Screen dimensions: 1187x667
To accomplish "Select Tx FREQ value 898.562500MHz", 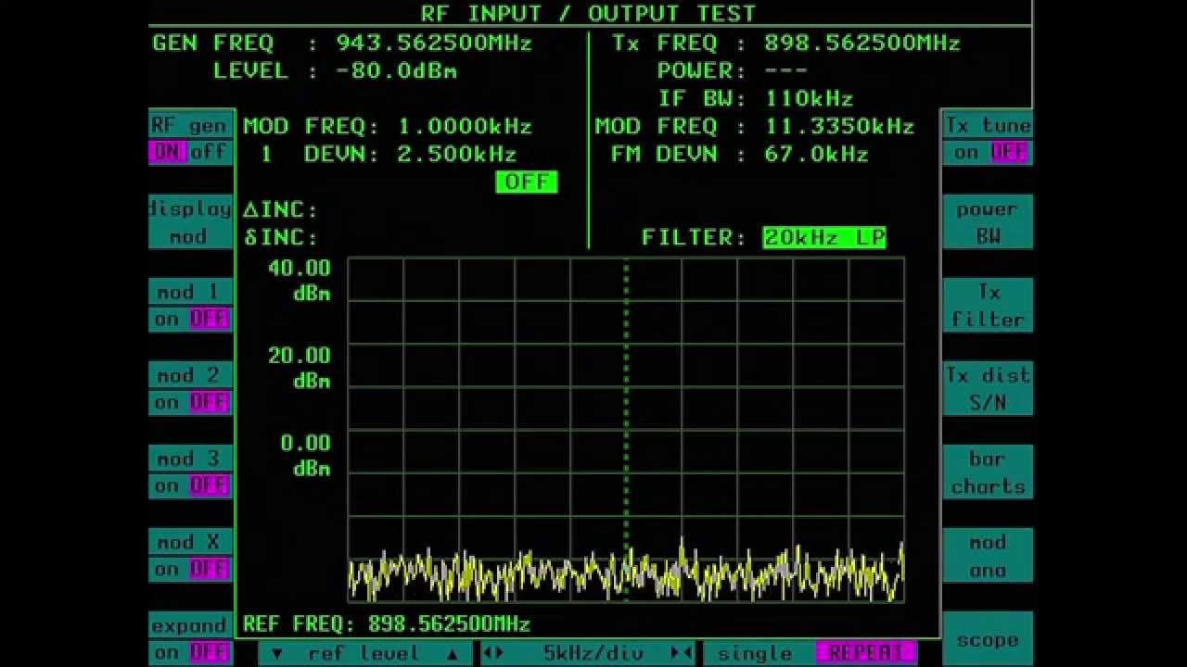I will point(862,44).
